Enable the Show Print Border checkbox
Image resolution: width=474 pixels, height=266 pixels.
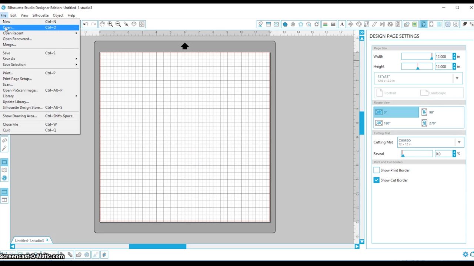(x=377, y=170)
